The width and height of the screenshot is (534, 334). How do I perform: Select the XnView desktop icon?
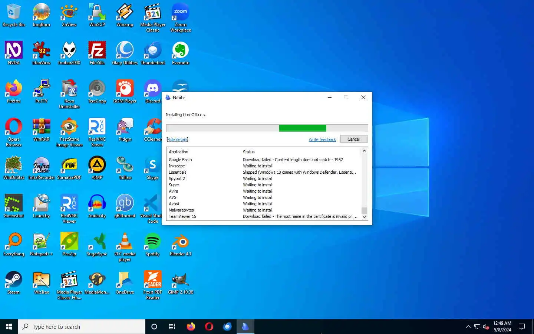69,15
